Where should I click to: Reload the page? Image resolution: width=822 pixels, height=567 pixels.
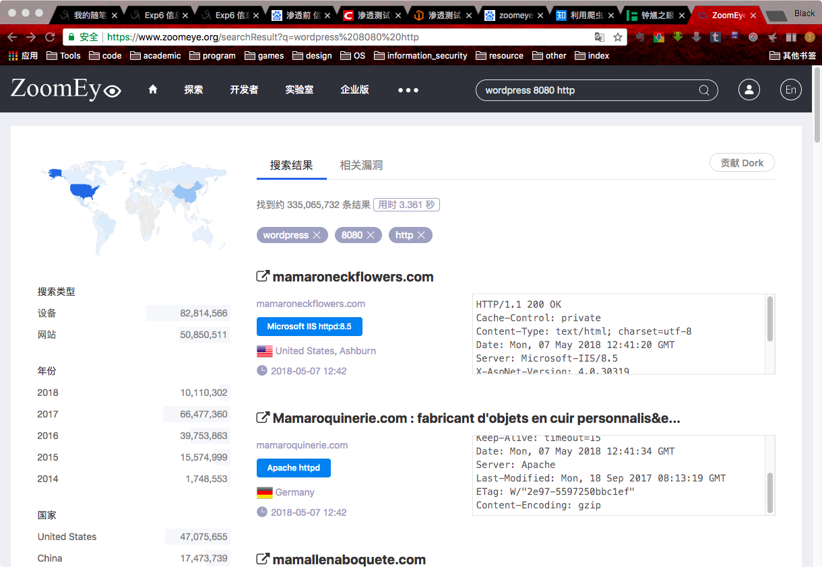tap(50, 37)
